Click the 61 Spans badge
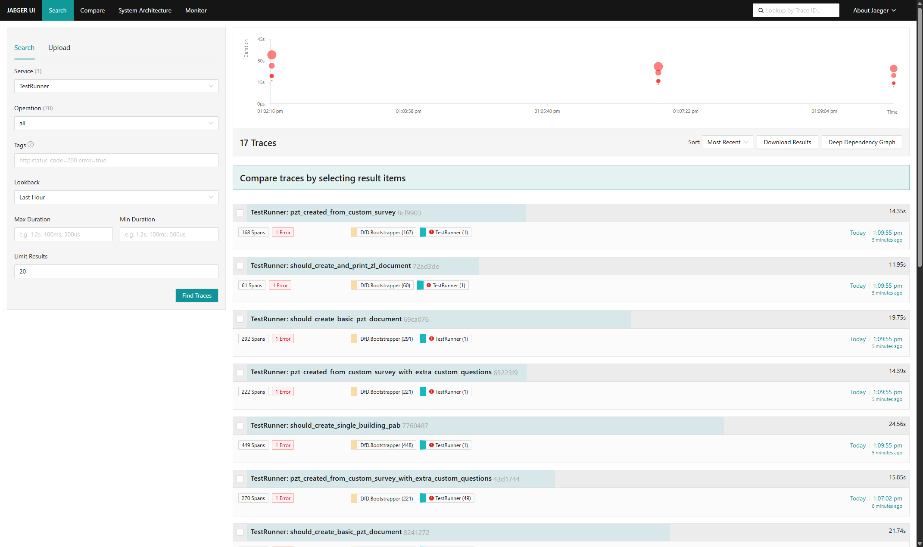 pyautogui.click(x=252, y=285)
